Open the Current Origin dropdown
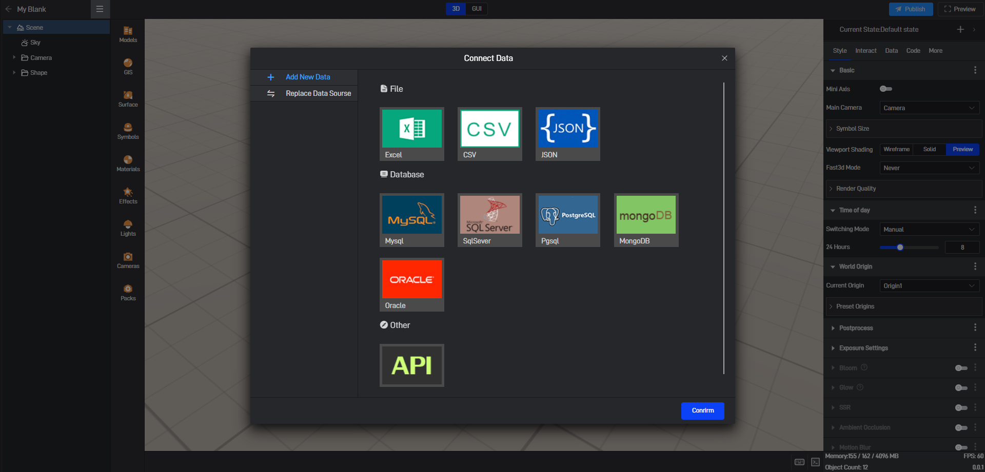Image resolution: width=985 pixels, height=472 pixels. click(x=930, y=286)
